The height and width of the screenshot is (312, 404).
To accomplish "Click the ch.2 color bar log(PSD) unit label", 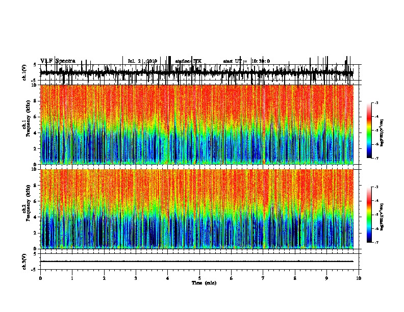I will 382,217.
